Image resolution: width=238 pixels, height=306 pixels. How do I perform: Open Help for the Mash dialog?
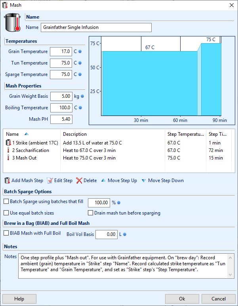[x=19, y=299]
